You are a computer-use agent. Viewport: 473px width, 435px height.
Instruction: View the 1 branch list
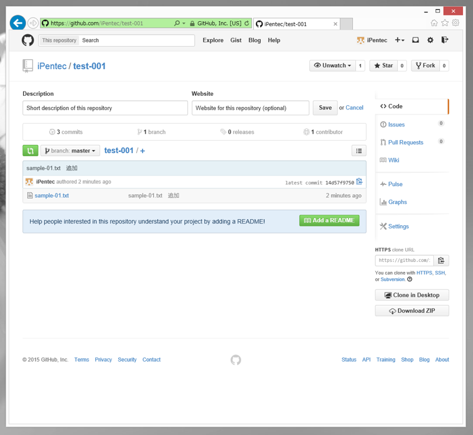click(151, 132)
